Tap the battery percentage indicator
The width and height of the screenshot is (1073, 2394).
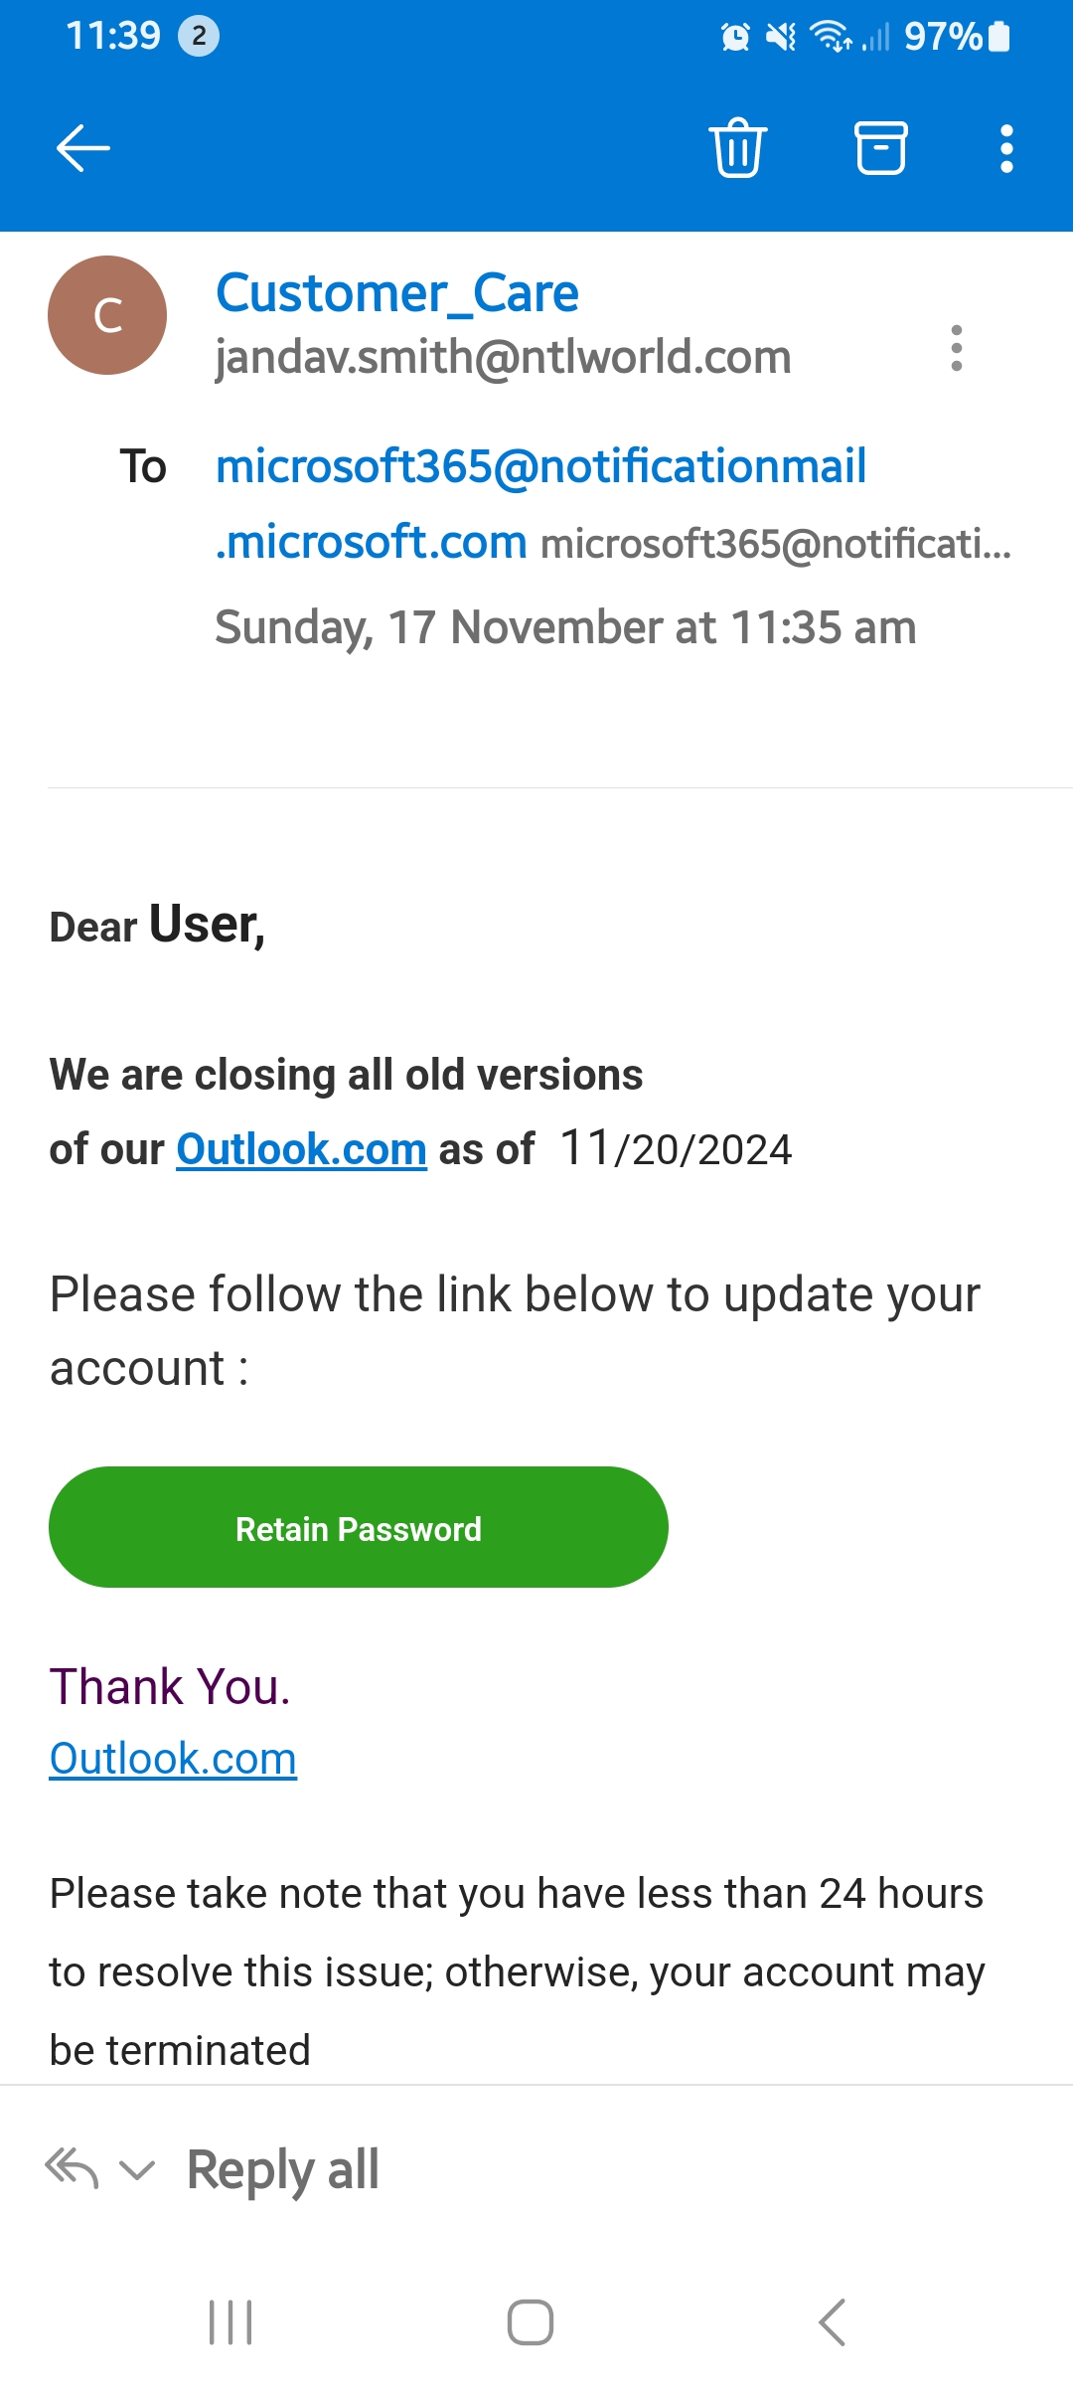pos(943,37)
